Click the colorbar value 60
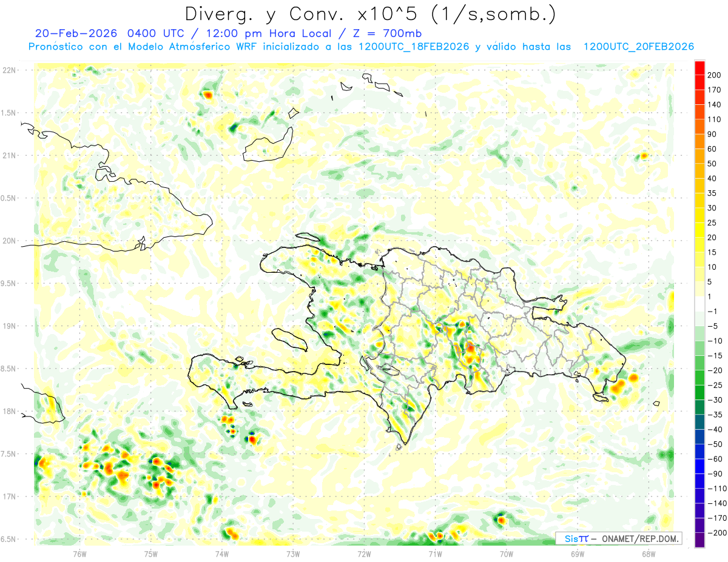This screenshot has height=562, width=728. click(712, 149)
